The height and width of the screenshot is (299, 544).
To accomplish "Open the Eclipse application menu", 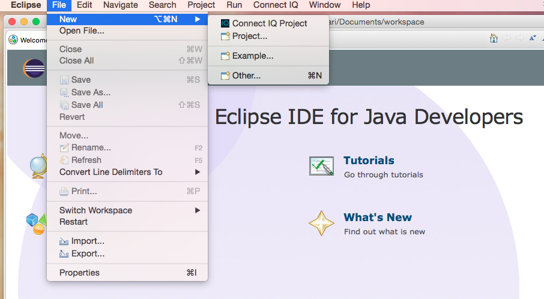I will (26, 5).
